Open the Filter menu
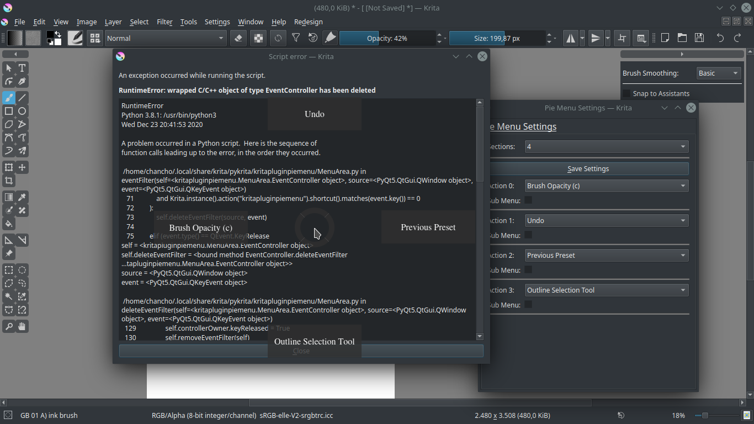754x424 pixels. pos(164,22)
